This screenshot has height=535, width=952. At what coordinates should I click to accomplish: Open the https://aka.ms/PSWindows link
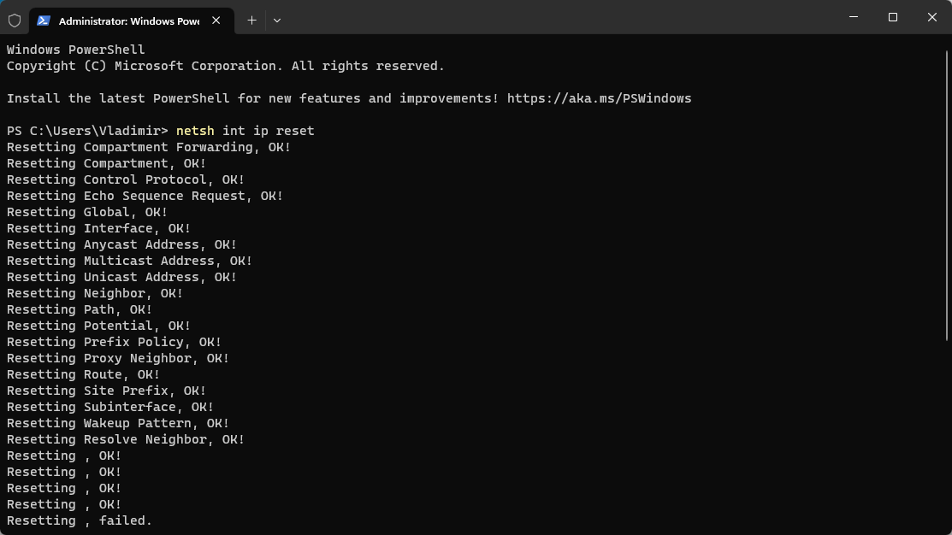click(599, 98)
